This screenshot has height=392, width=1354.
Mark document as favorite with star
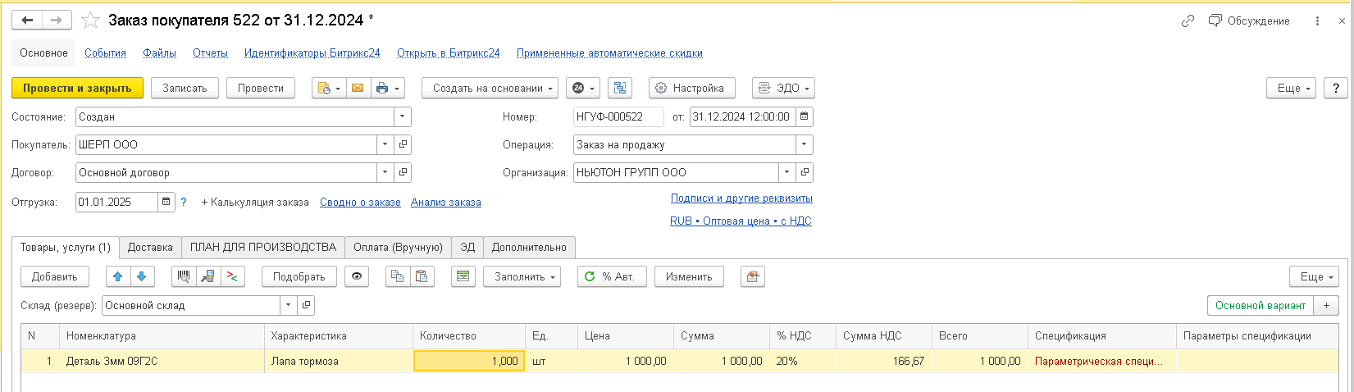click(x=90, y=21)
